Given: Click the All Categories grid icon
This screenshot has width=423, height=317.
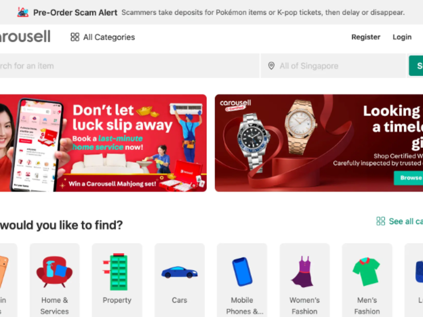Looking at the screenshot, I should coord(75,37).
